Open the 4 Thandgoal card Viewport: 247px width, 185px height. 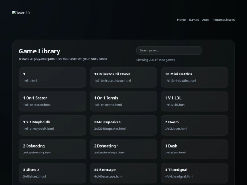[194, 173]
